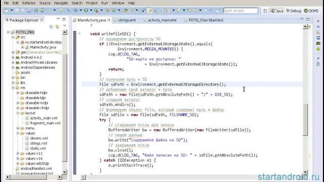The image size is (324, 182).
Task: Open the Window menu
Action: [x=118, y=3]
